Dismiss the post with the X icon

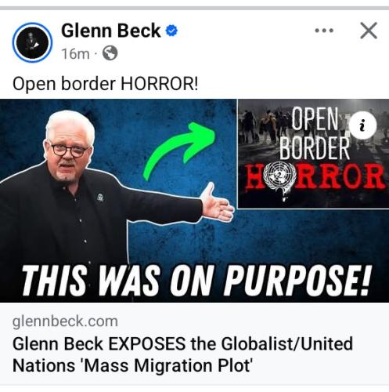coord(369,31)
